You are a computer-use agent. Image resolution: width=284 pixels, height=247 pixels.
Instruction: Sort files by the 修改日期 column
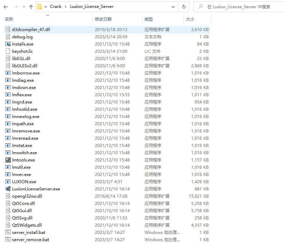(x=103, y=19)
